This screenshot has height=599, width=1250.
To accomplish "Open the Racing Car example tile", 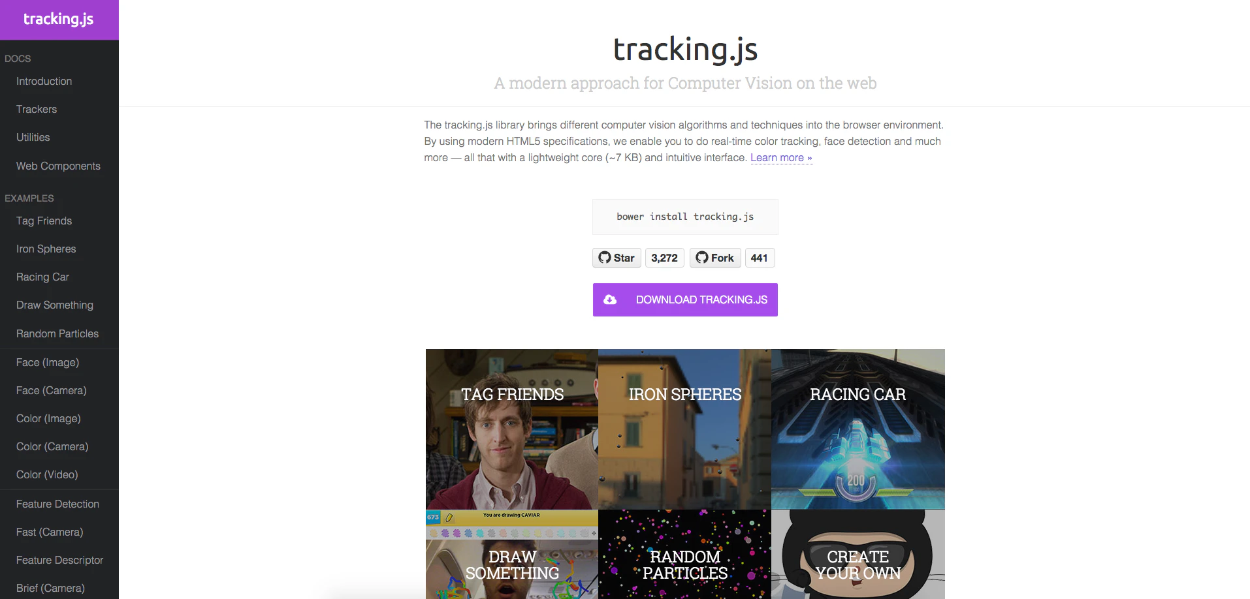I will 858,429.
